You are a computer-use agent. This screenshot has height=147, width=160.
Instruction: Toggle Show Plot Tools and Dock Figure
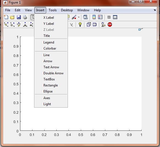click(115, 17)
